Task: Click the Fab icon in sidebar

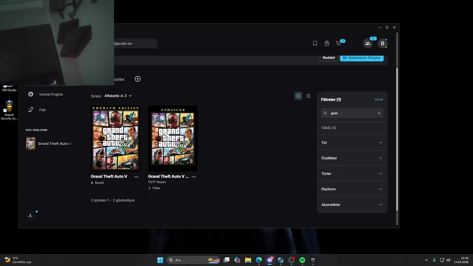Action: [x=31, y=110]
